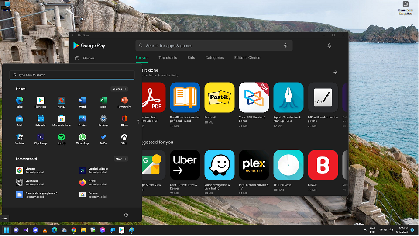Open the Categories tab
The height and width of the screenshot is (236, 419).
[215, 58]
